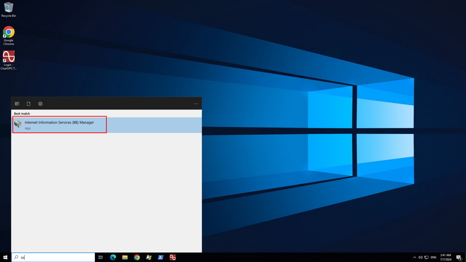Screen dimensions: 466x262
Task: Click the taskbar search box containing iis
Action: [55, 257]
